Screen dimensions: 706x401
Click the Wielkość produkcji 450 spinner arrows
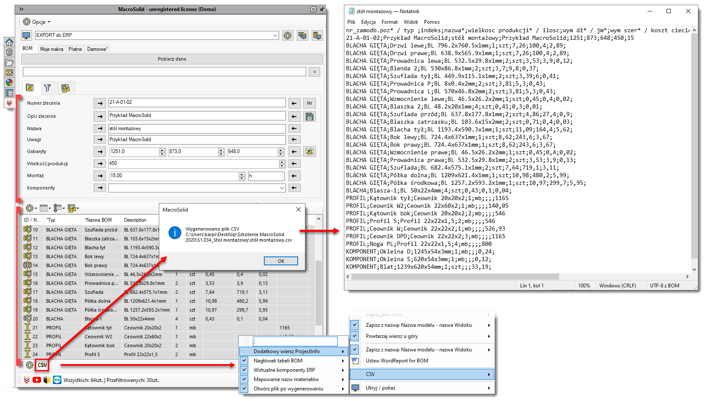pyautogui.click(x=282, y=164)
